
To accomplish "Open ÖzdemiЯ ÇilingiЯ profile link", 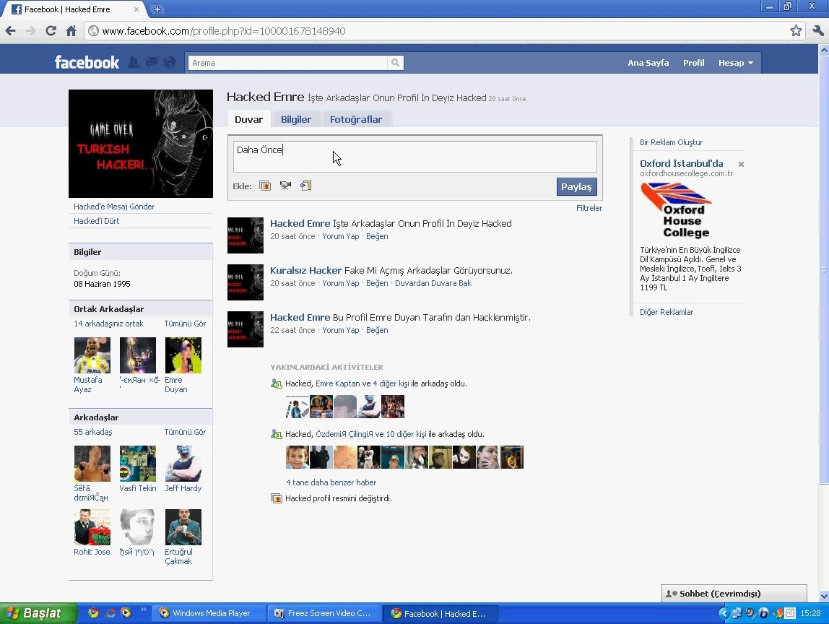I will point(344,434).
